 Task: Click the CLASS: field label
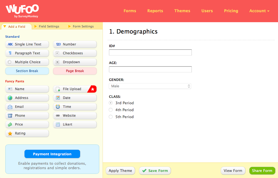(x=115, y=97)
